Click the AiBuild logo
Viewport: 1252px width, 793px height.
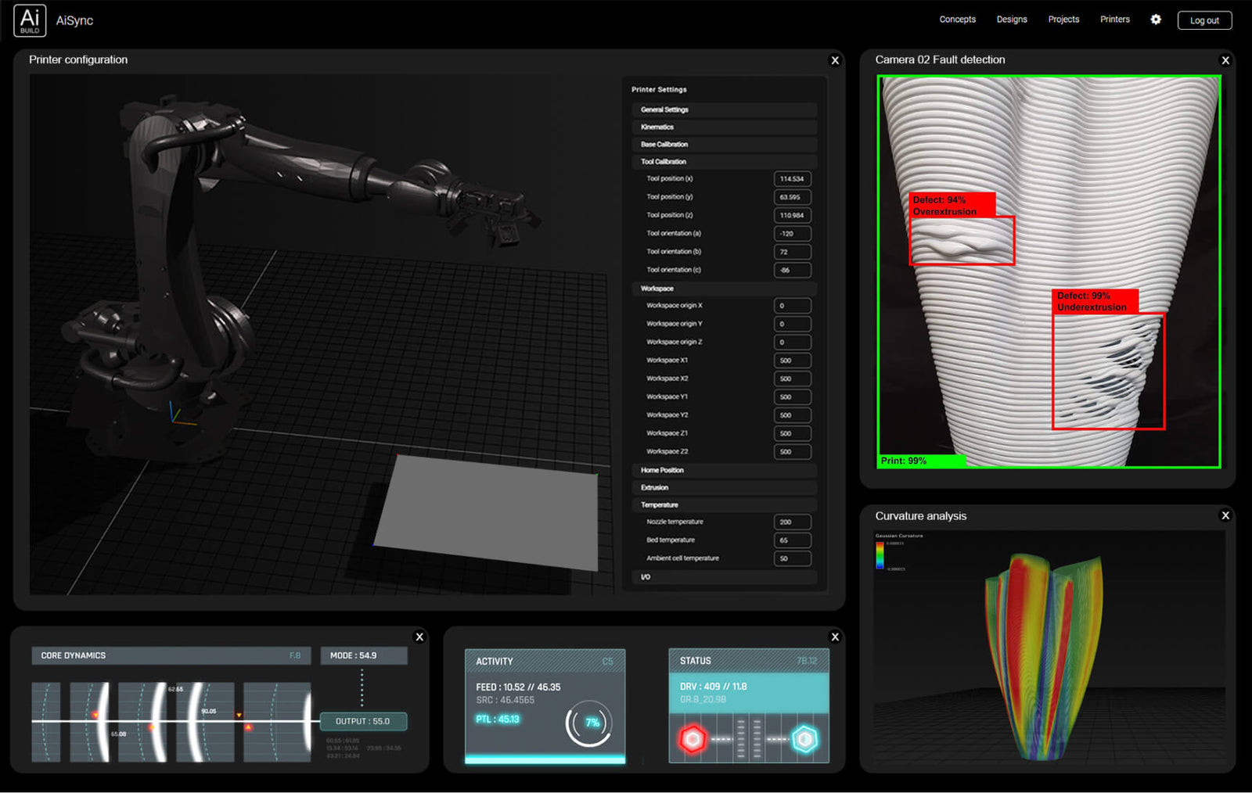30,20
